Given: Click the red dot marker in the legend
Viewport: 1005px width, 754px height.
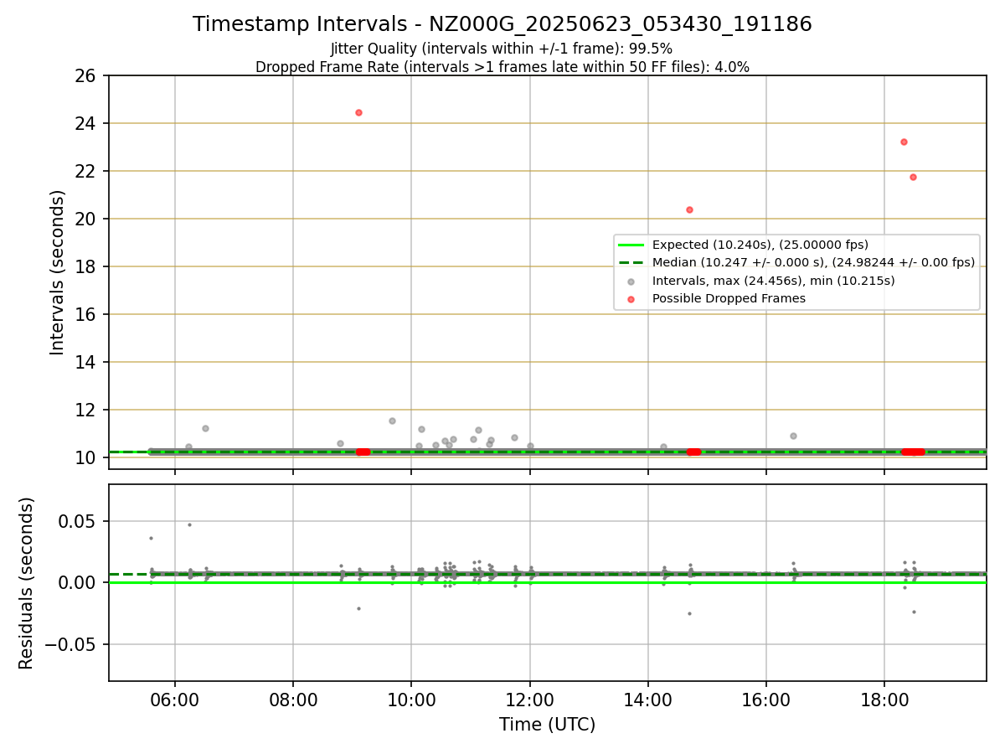Looking at the screenshot, I should click(x=631, y=298).
